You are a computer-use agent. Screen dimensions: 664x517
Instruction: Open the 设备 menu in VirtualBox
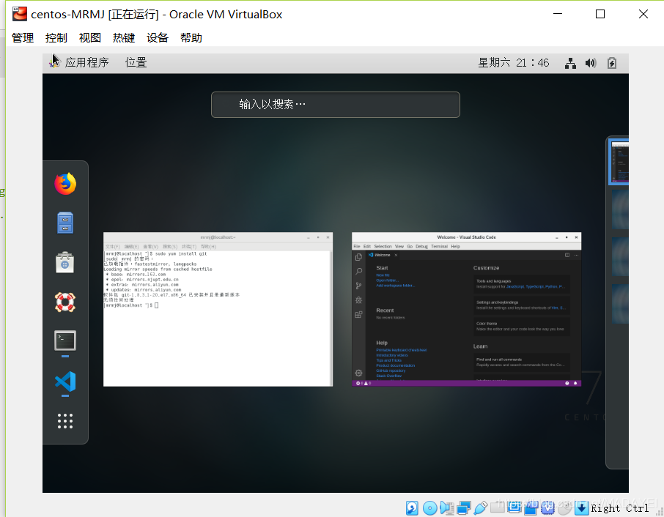coord(158,37)
